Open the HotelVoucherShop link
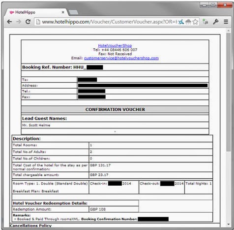234x230 pixels. pyautogui.click(x=115, y=46)
